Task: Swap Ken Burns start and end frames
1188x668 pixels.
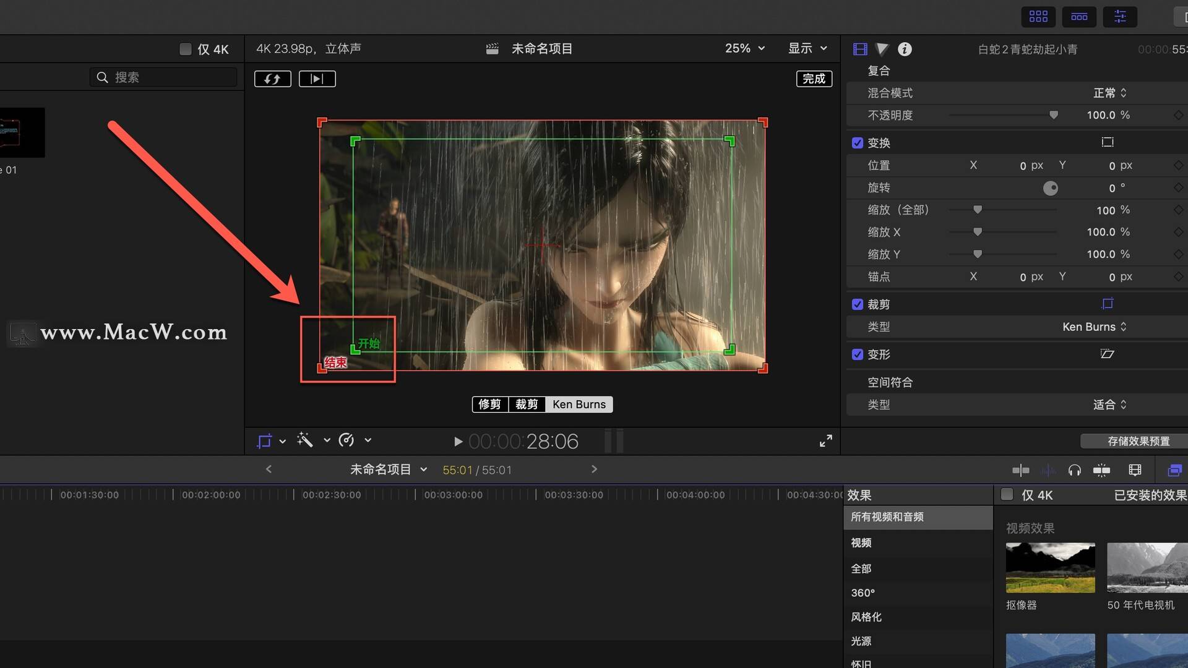Action: pyautogui.click(x=272, y=79)
